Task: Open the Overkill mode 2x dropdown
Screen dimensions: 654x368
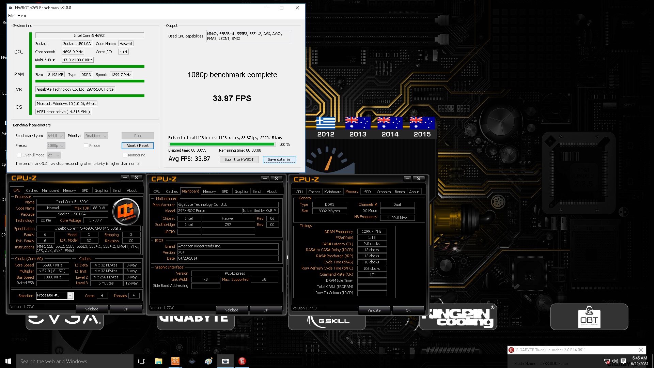Action: click(54, 155)
